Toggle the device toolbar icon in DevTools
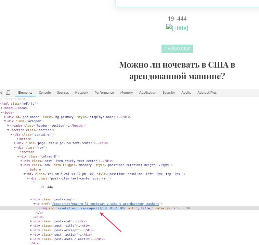 [8, 92]
